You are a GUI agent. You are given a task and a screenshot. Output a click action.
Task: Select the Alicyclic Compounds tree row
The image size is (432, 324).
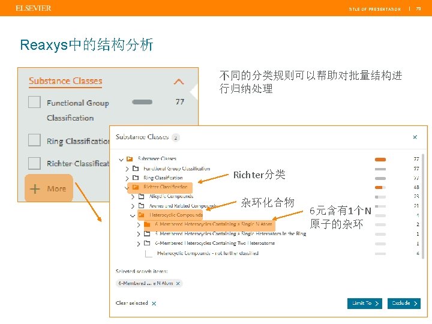pos(171,196)
